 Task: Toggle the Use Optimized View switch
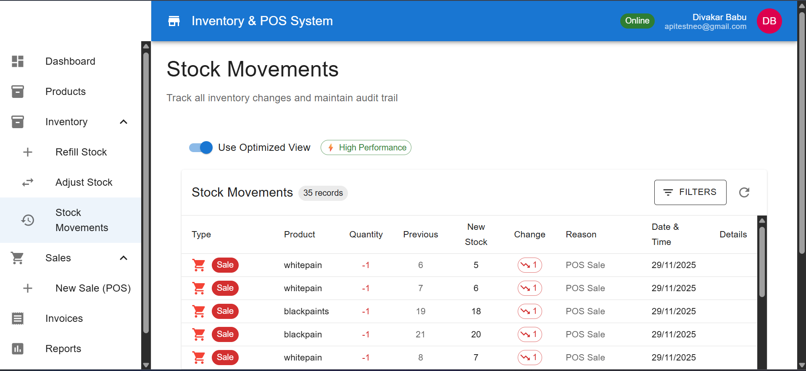point(201,147)
